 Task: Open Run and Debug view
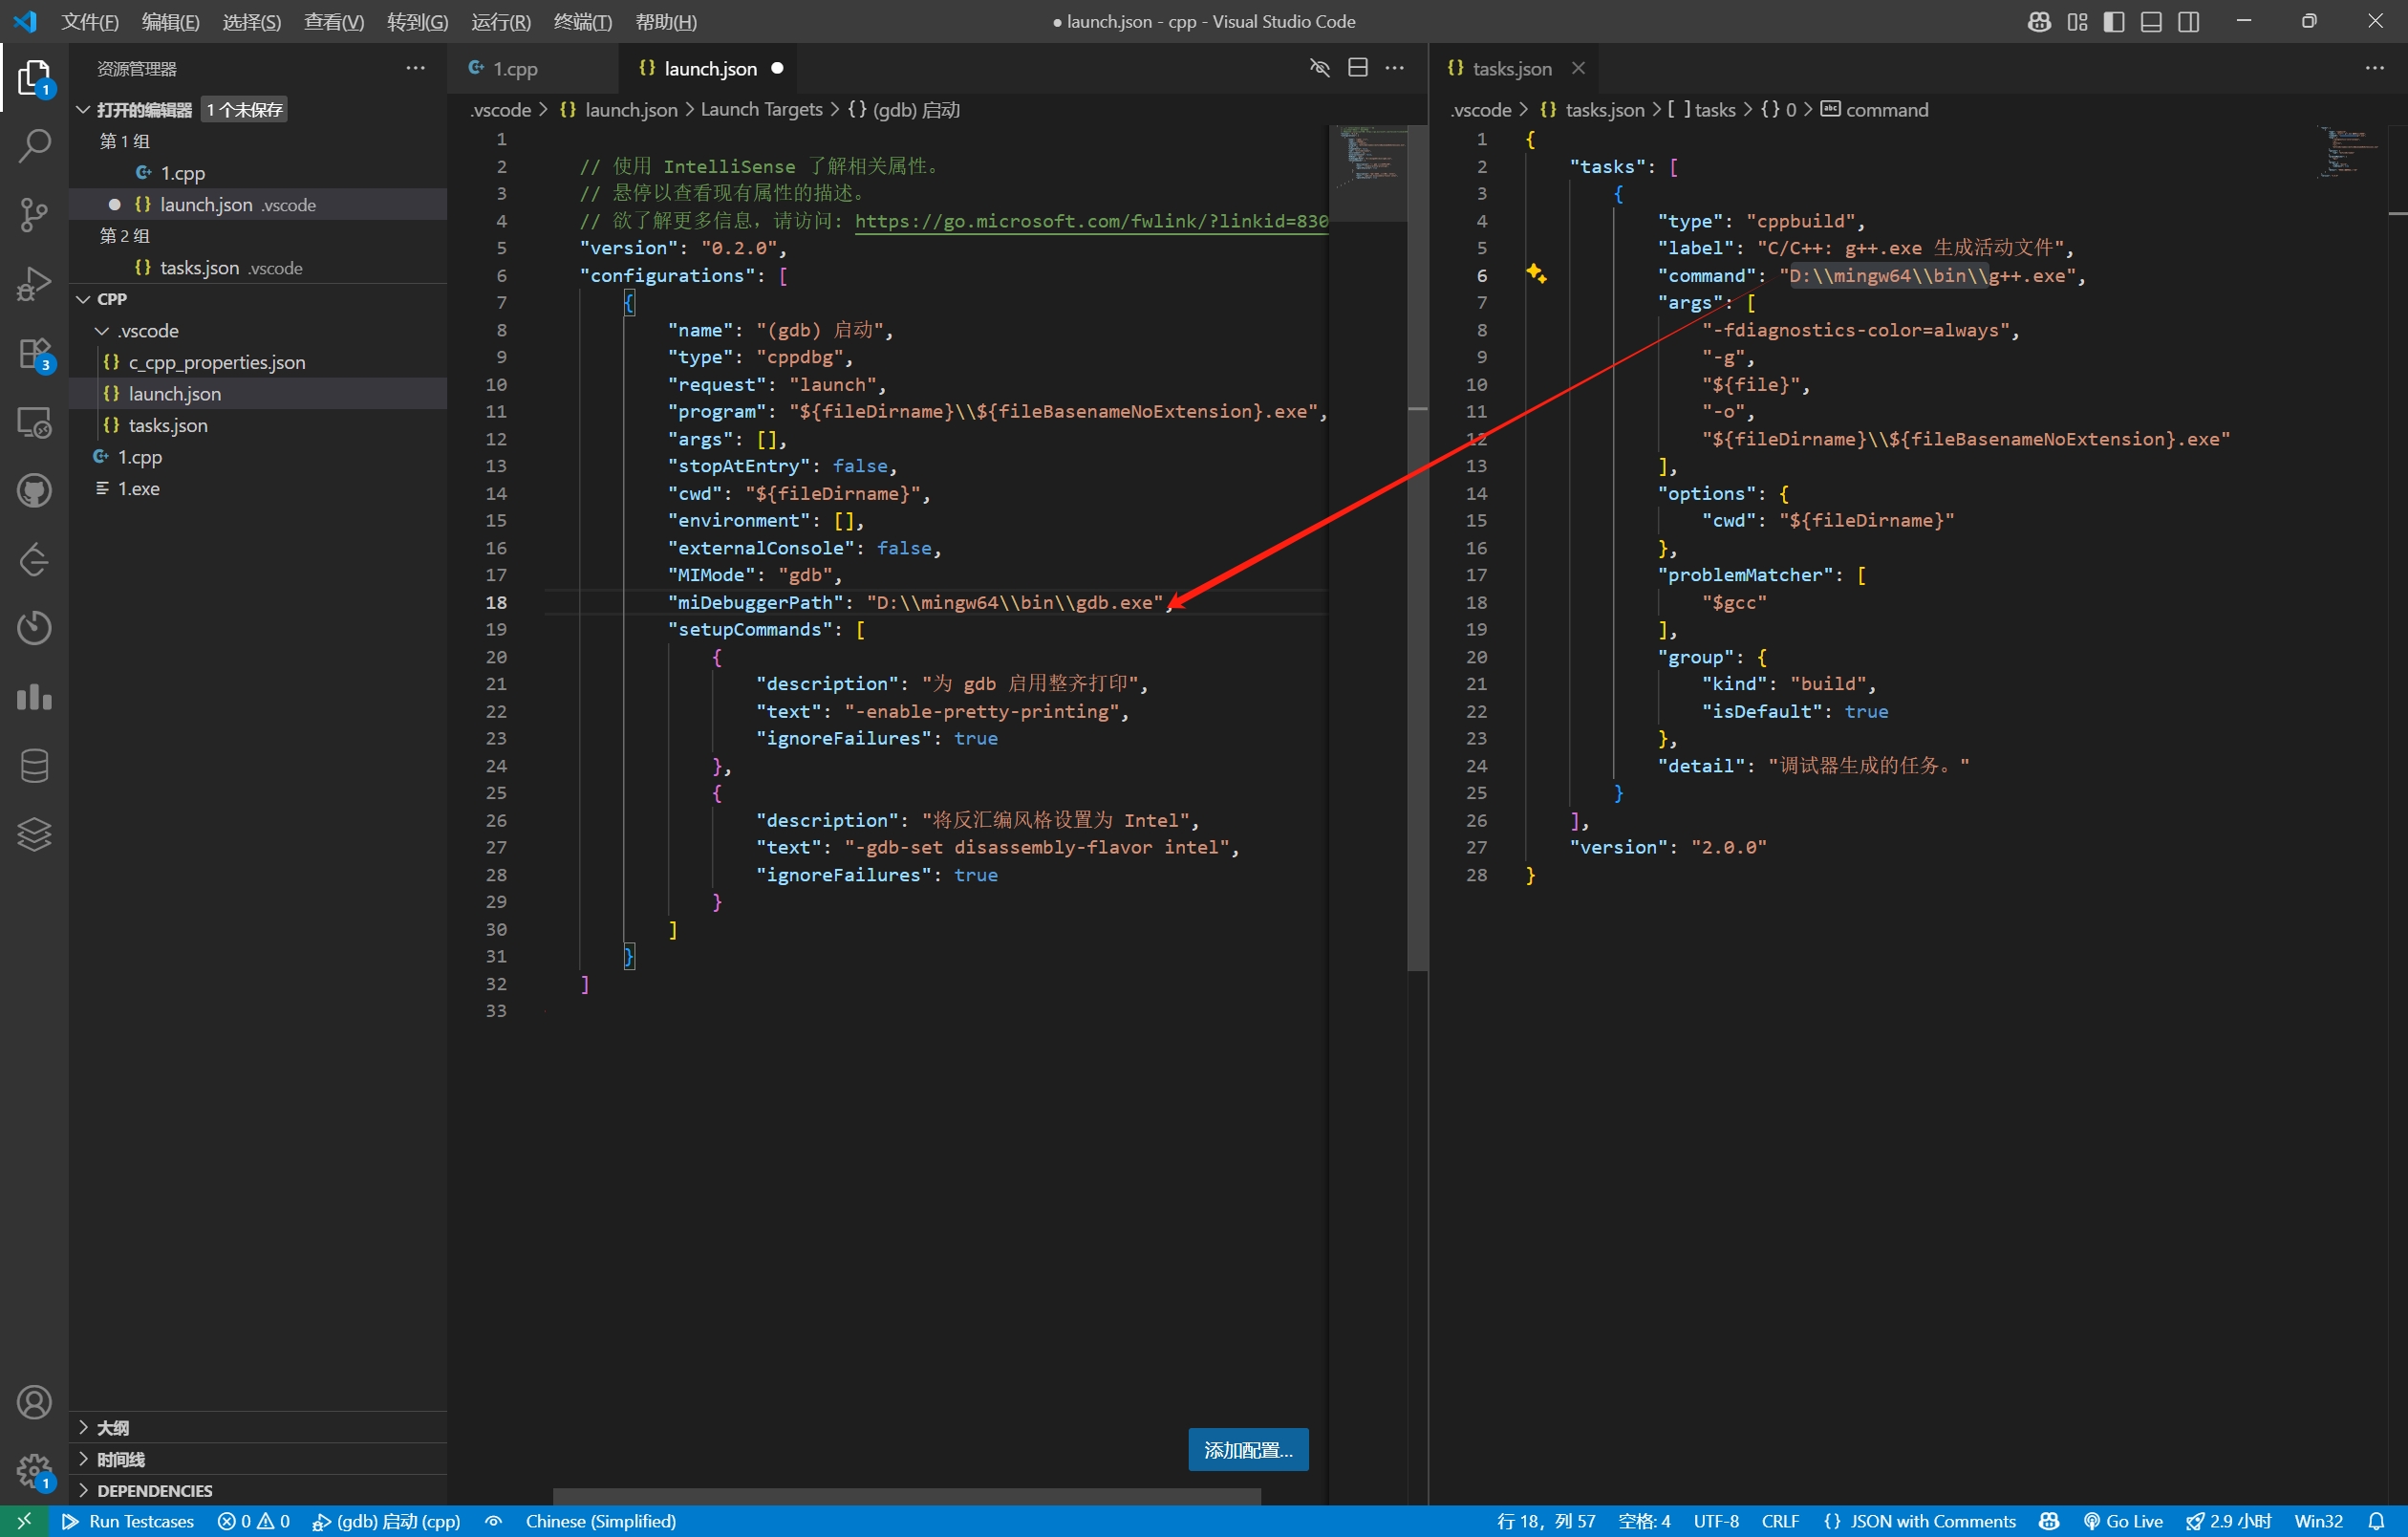pyautogui.click(x=34, y=283)
